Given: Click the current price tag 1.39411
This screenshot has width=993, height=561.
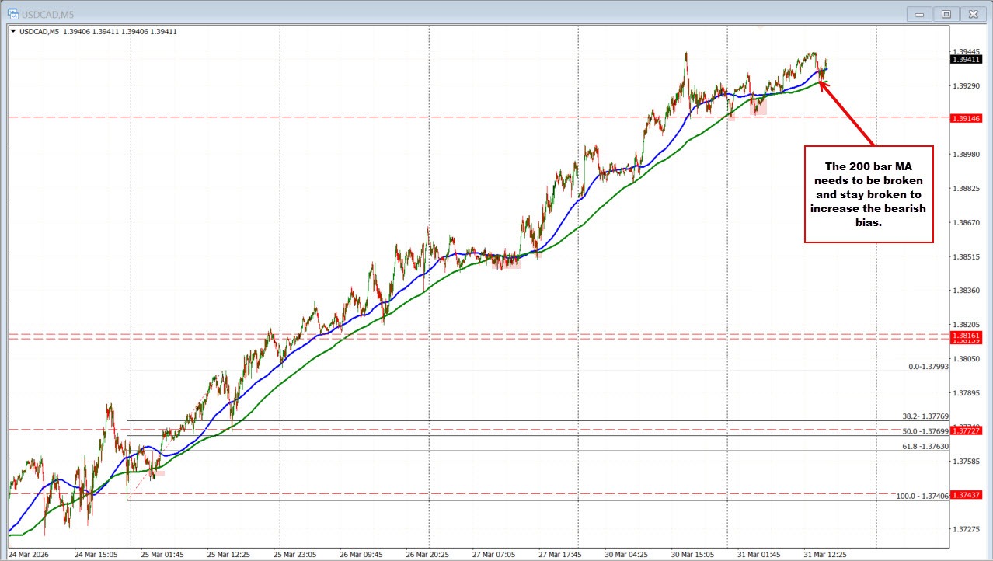Looking at the screenshot, I should [967, 60].
